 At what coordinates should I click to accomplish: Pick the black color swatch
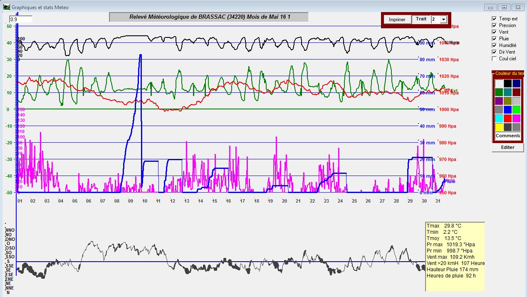507,83
